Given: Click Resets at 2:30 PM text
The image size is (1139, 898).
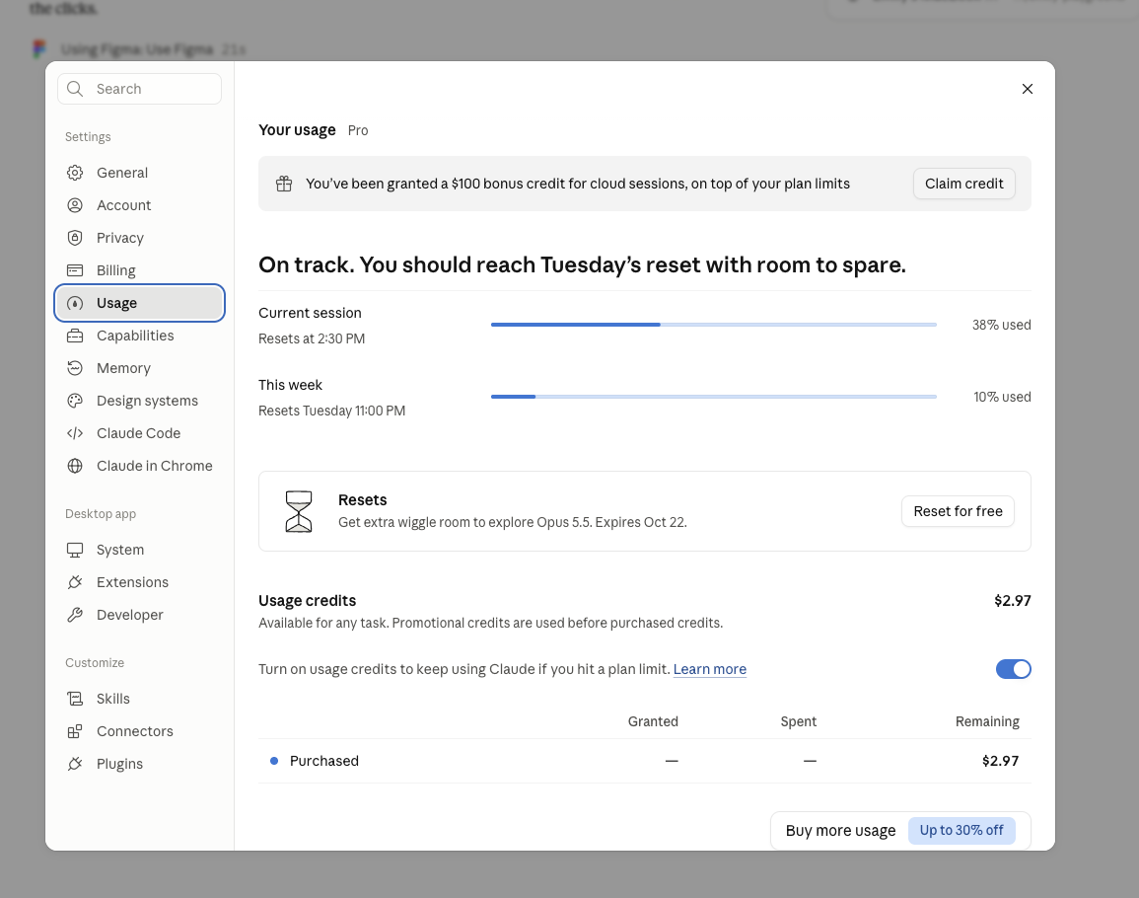Looking at the screenshot, I should coord(312,338).
